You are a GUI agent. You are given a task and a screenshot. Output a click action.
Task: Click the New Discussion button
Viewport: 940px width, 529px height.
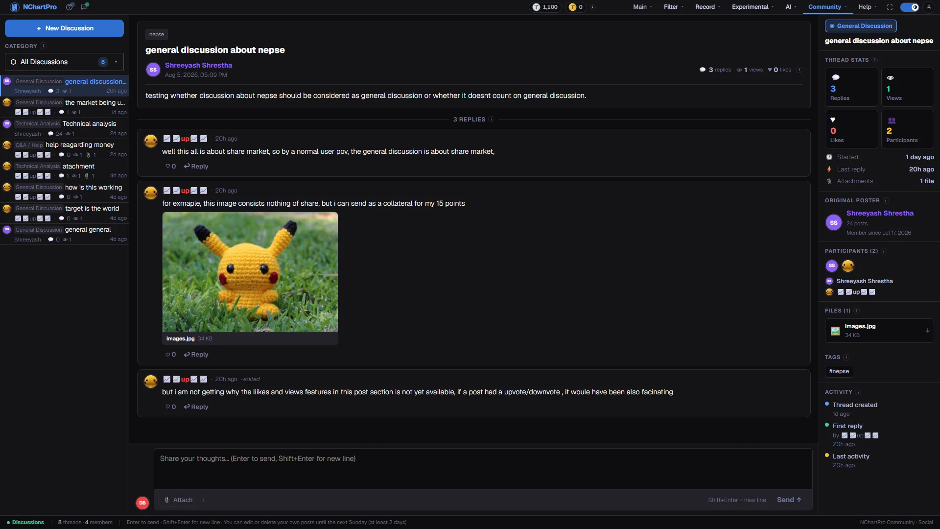point(64,28)
